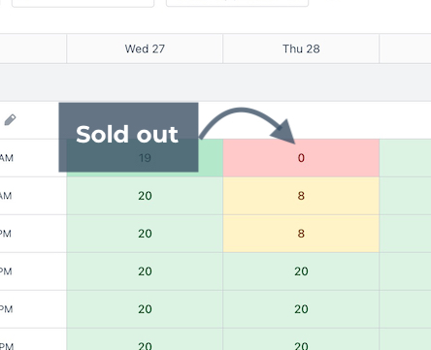Click the fourth-row Wed 27 cell with 20
Viewport: 431px width, 350px height.
[145, 271]
